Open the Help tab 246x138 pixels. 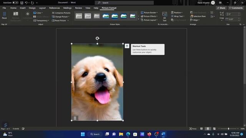(96, 8)
